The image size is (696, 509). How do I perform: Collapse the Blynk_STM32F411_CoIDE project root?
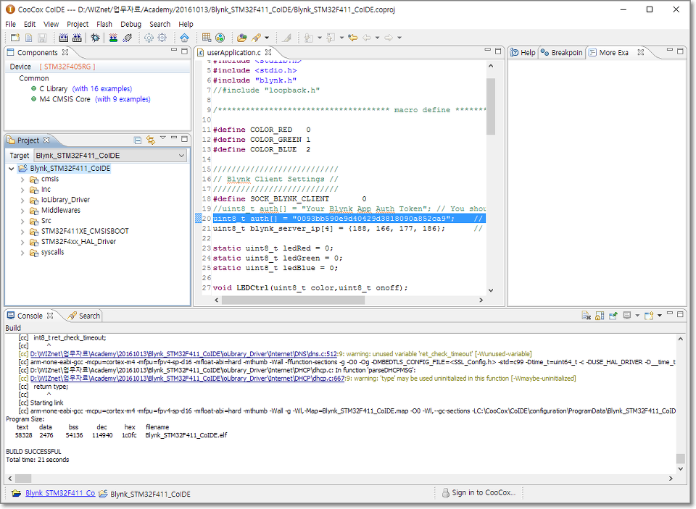[x=11, y=169]
